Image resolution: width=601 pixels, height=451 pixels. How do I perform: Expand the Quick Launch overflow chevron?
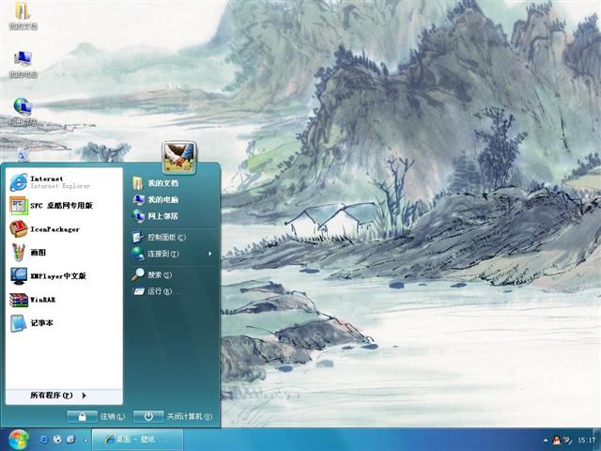(x=85, y=441)
